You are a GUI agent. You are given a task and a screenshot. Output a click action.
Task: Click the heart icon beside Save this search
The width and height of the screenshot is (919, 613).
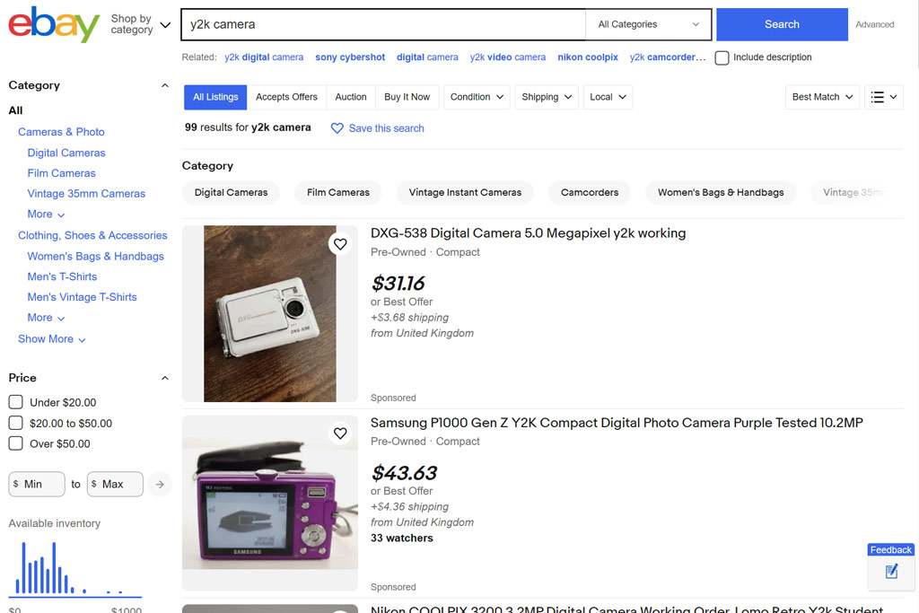point(337,128)
